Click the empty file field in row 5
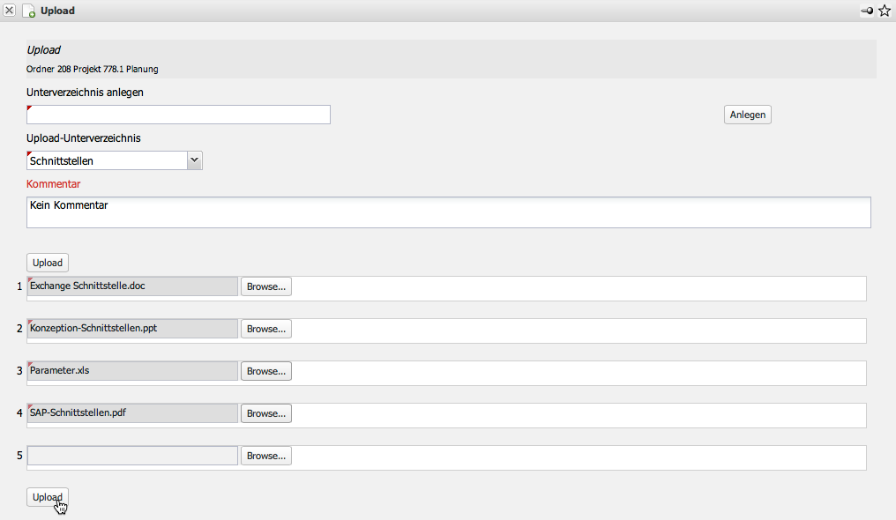 pos(132,456)
